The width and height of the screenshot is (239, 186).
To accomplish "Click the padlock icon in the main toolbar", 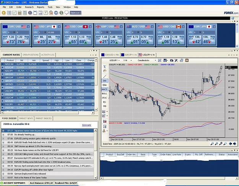I will (x=51, y=13).
